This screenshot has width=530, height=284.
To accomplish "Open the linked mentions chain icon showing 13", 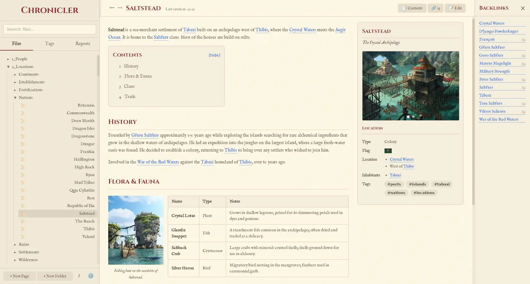I will point(433,8).
